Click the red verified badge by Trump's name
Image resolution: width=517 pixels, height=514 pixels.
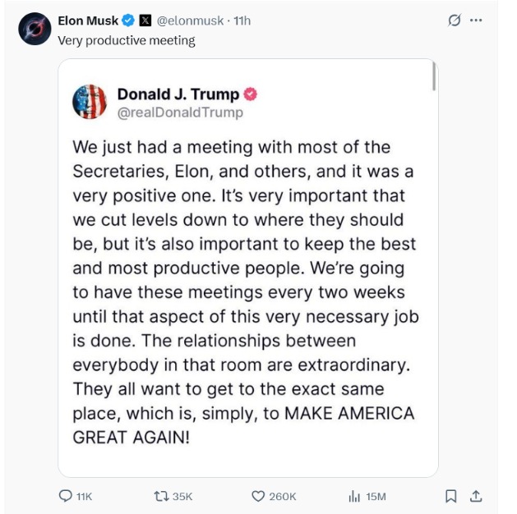252,94
